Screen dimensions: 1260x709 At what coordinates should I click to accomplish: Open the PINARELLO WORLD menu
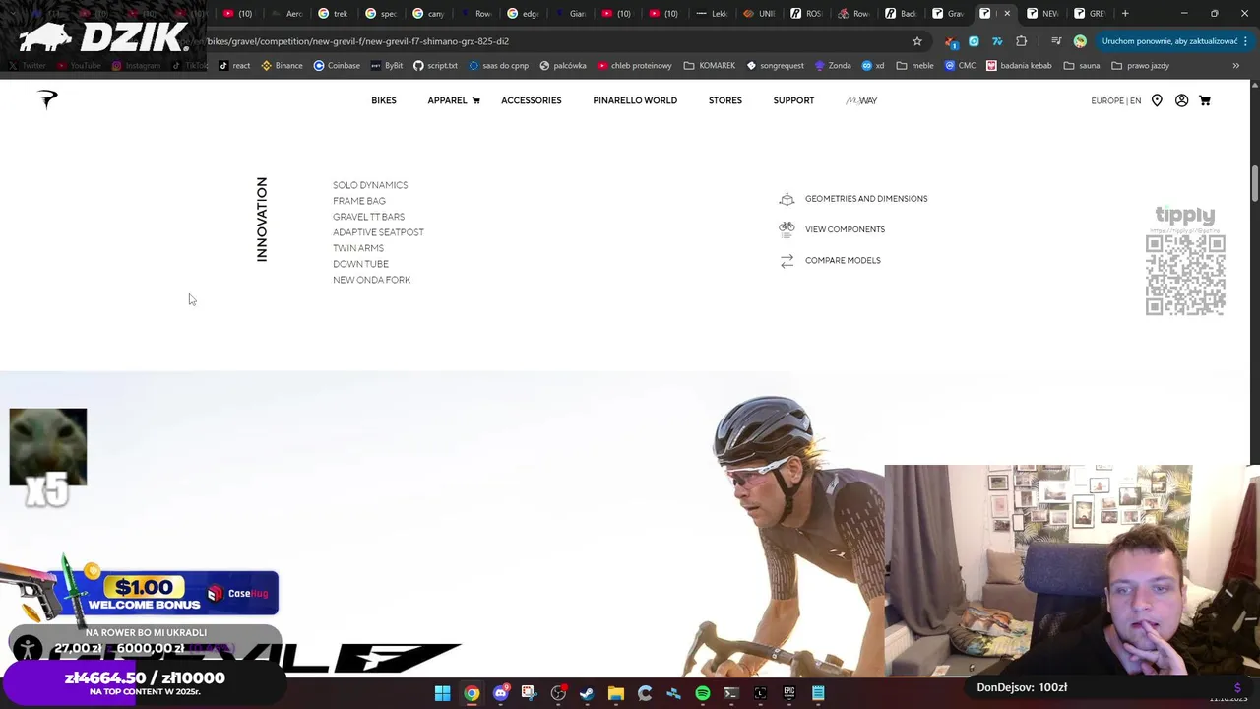635,100
